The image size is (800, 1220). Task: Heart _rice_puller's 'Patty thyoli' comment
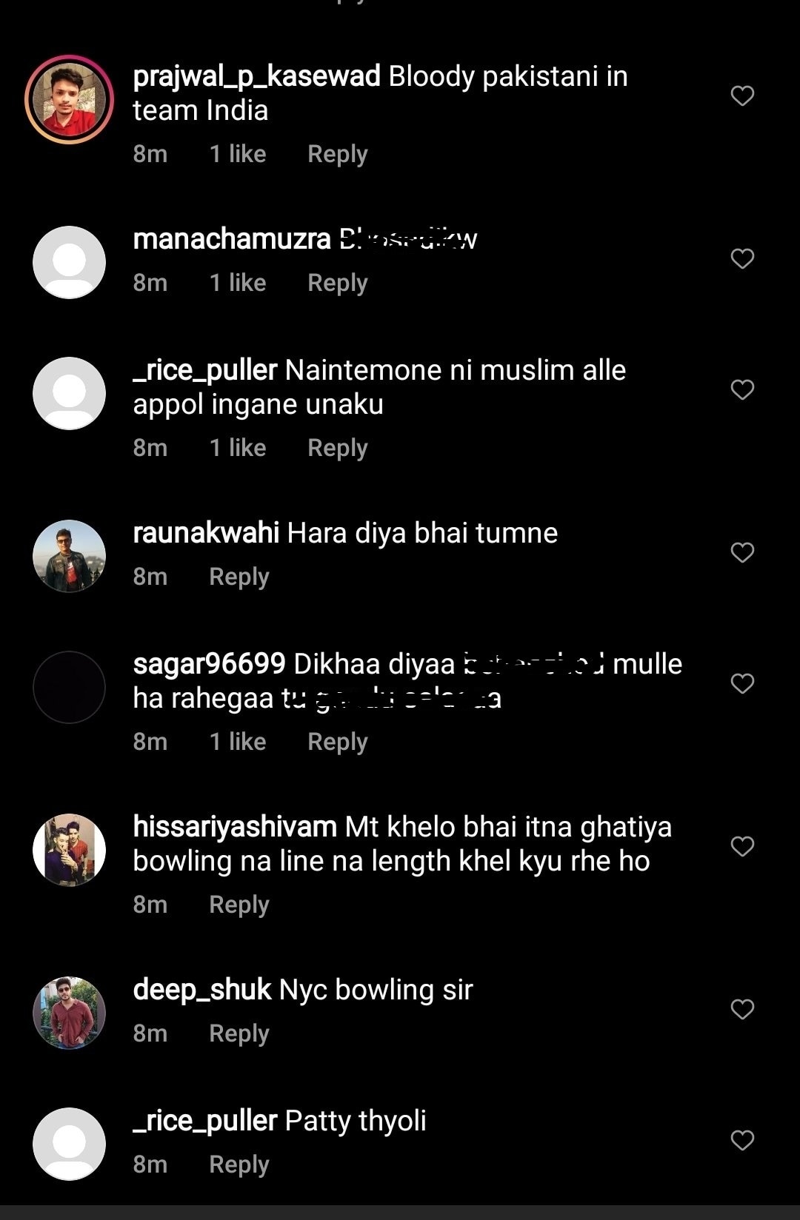tap(742, 1140)
